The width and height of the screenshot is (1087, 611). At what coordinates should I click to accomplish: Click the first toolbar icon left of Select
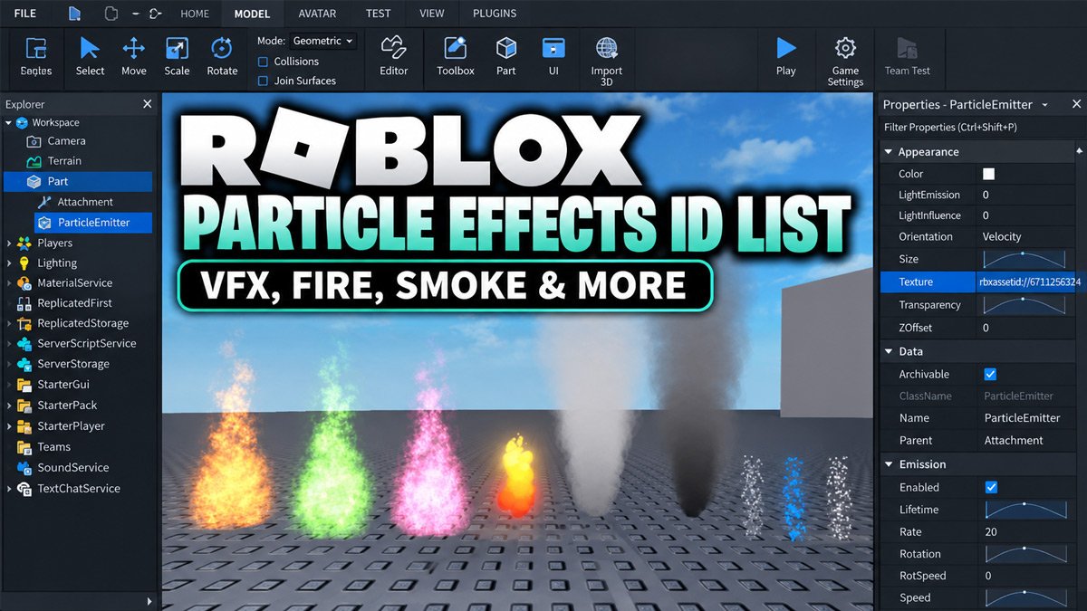tap(36, 56)
